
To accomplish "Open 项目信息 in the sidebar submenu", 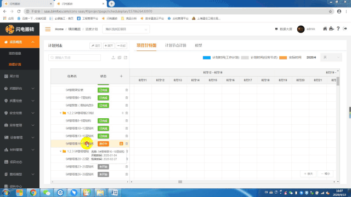I will click(15, 54).
